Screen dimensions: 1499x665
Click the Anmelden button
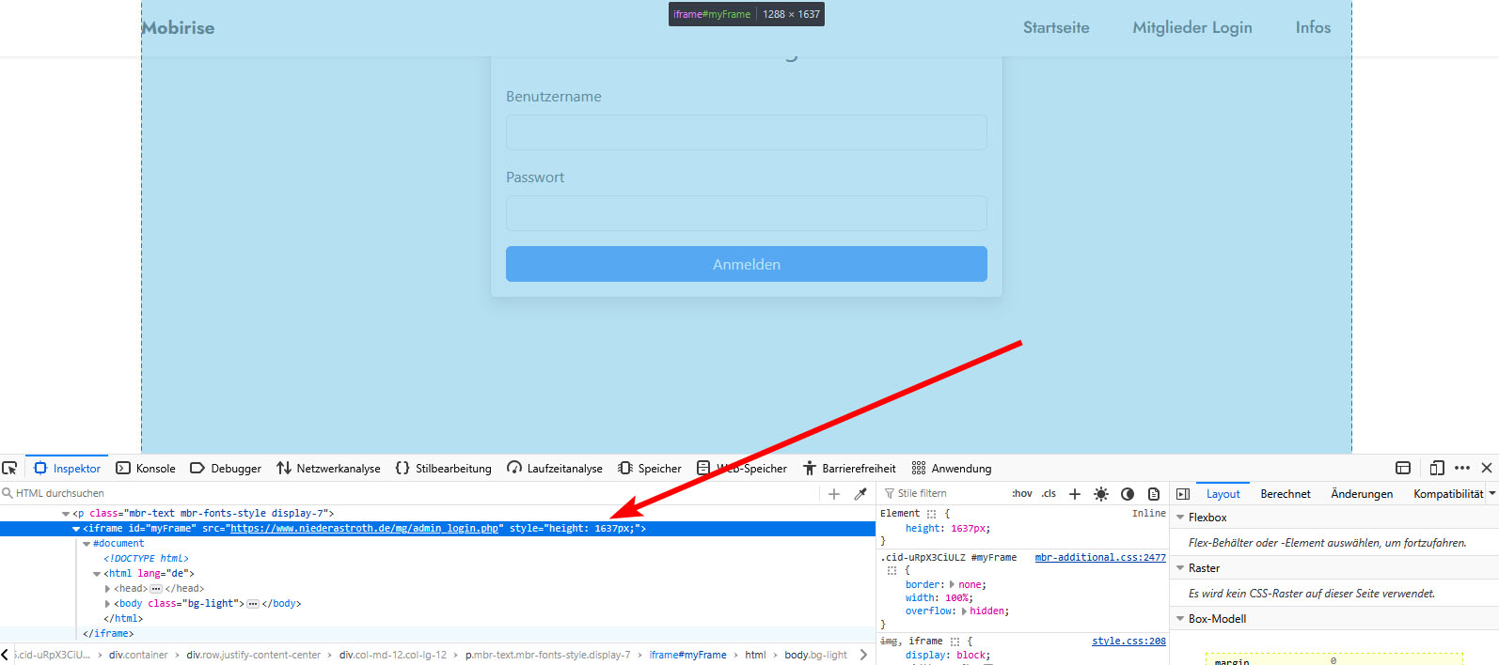coord(747,264)
